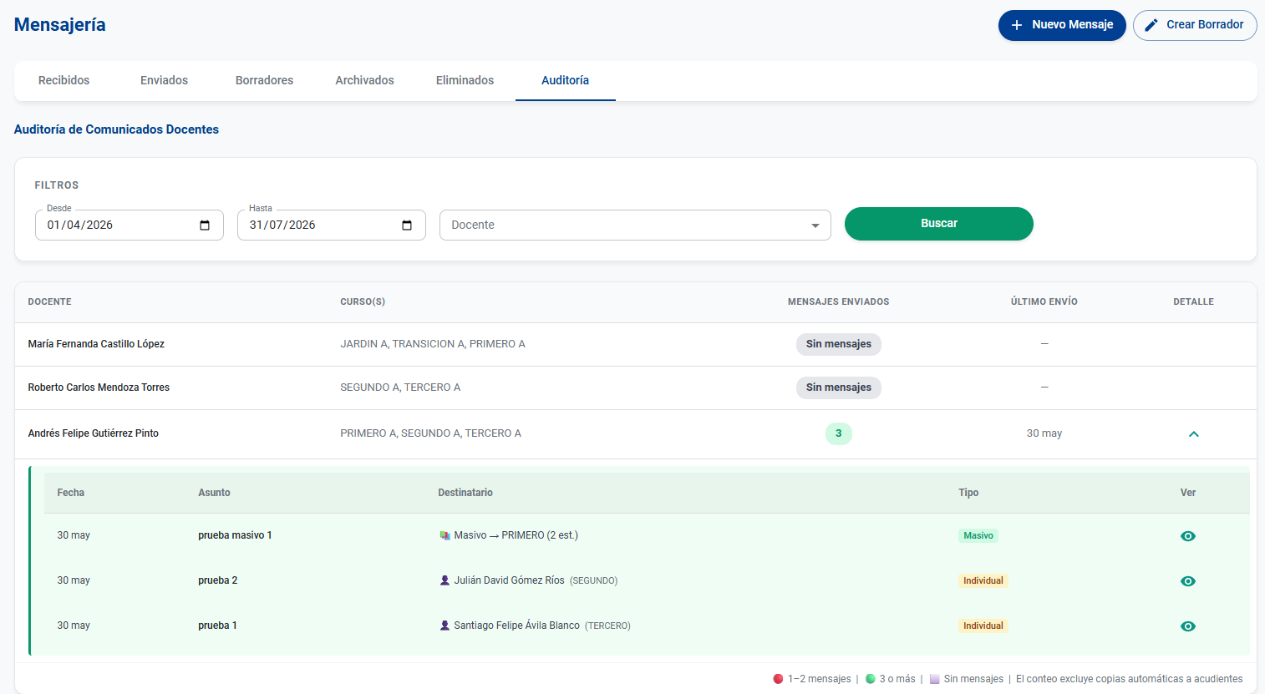Open calendar picker icon for Hasta date

tap(407, 225)
